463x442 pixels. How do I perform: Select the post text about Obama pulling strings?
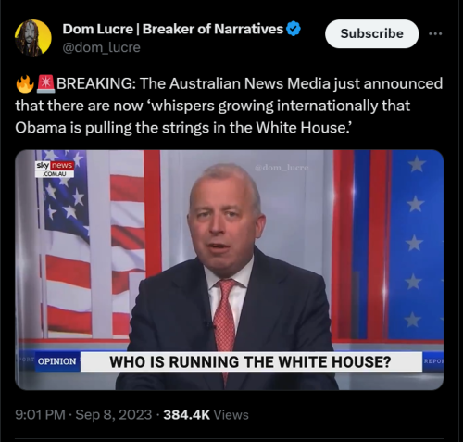229,106
